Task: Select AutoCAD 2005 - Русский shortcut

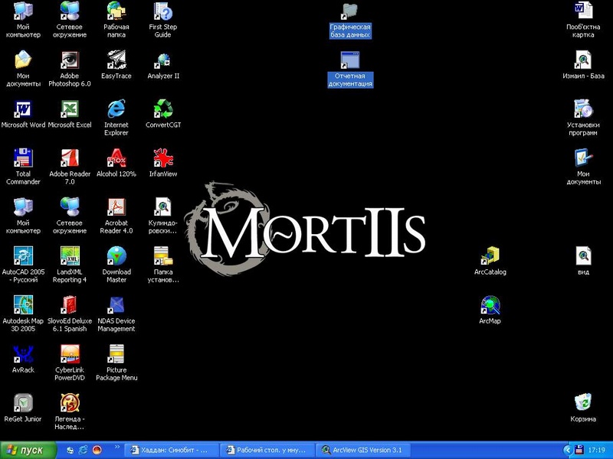Action: [23, 265]
